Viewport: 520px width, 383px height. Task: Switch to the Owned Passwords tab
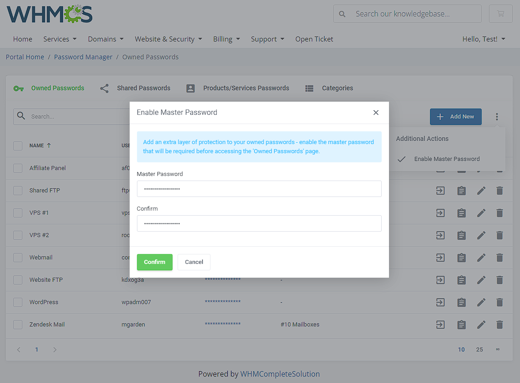point(49,88)
